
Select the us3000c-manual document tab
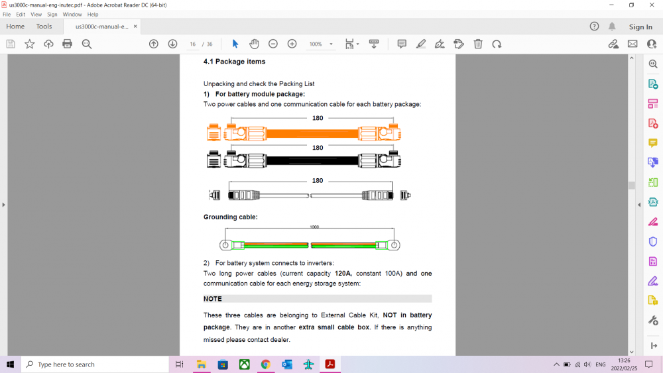point(102,27)
